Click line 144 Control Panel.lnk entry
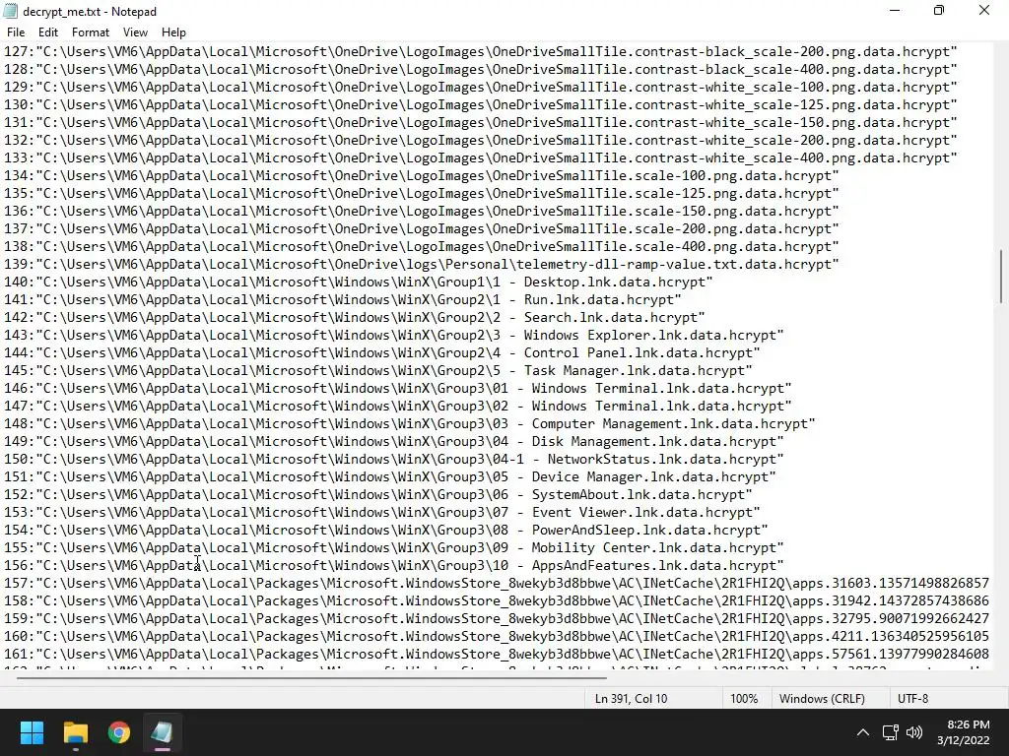Viewport: 1009px width, 756px height. point(382,353)
